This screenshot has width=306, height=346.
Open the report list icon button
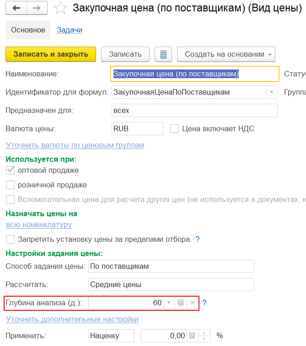click(x=163, y=54)
